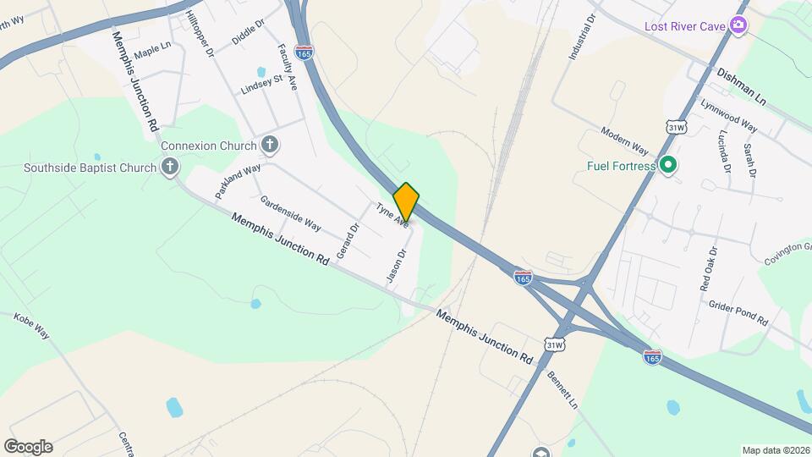Click the Connexion Church text label

[209, 146]
